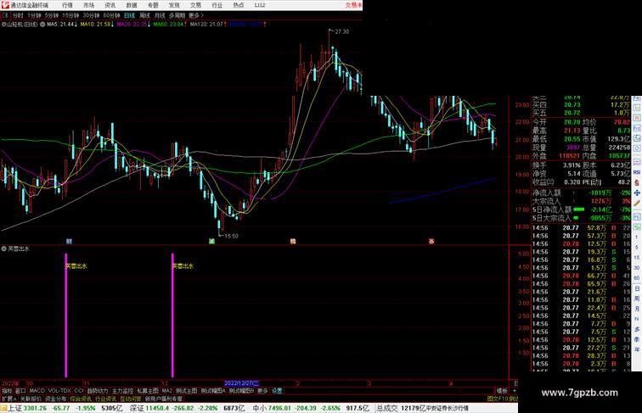Click the 15 minute shortcut in right toolbar

[x=637, y=258]
